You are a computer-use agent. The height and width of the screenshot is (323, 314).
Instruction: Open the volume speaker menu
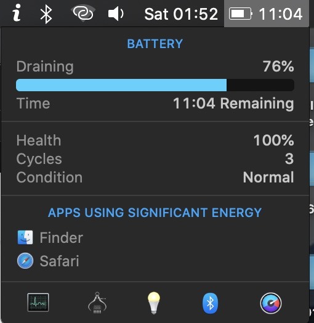pos(116,14)
